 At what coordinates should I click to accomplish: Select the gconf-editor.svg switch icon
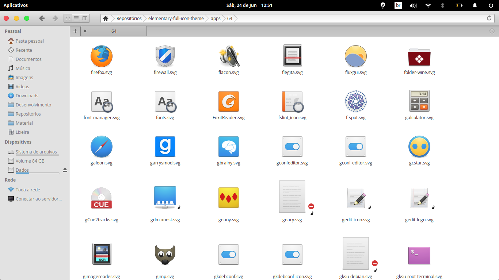click(x=356, y=147)
